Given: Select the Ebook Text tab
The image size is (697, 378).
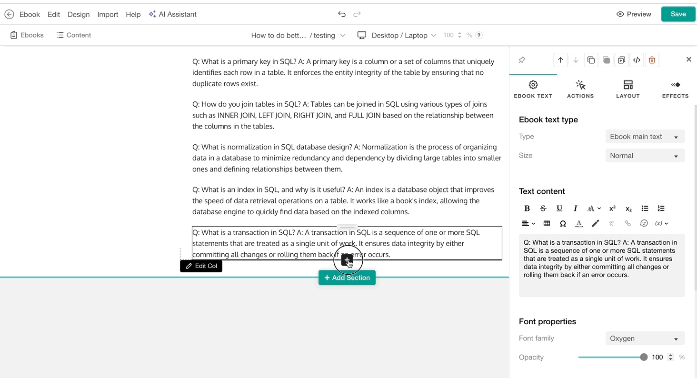Looking at the screenshot, I should pos(533,89).
